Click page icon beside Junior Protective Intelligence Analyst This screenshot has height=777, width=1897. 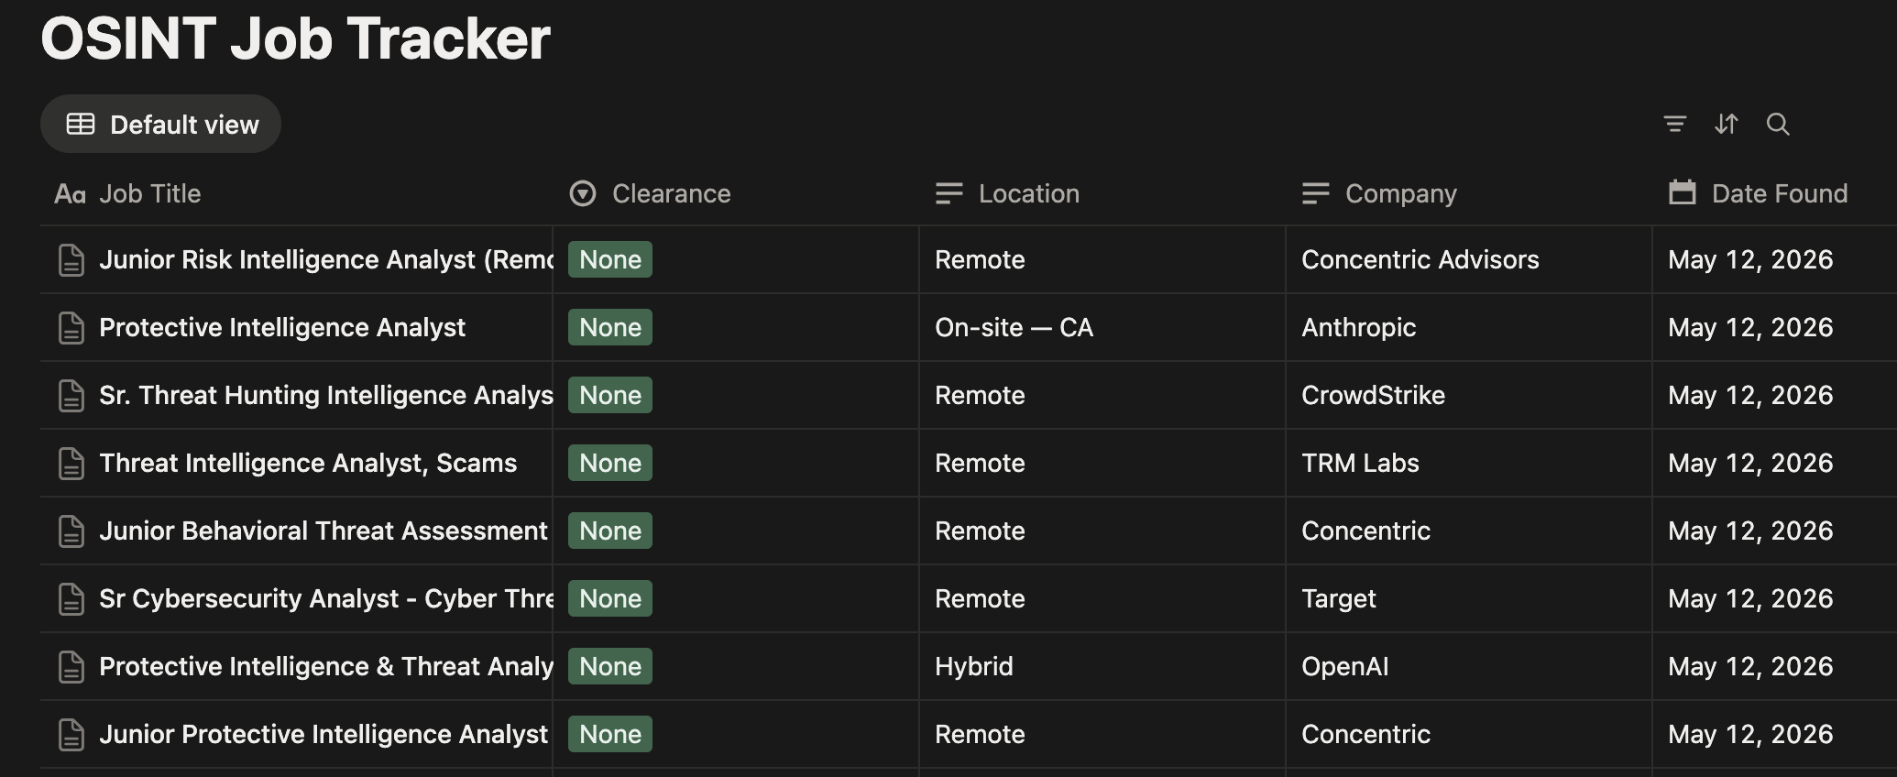(x=71, y=735)
